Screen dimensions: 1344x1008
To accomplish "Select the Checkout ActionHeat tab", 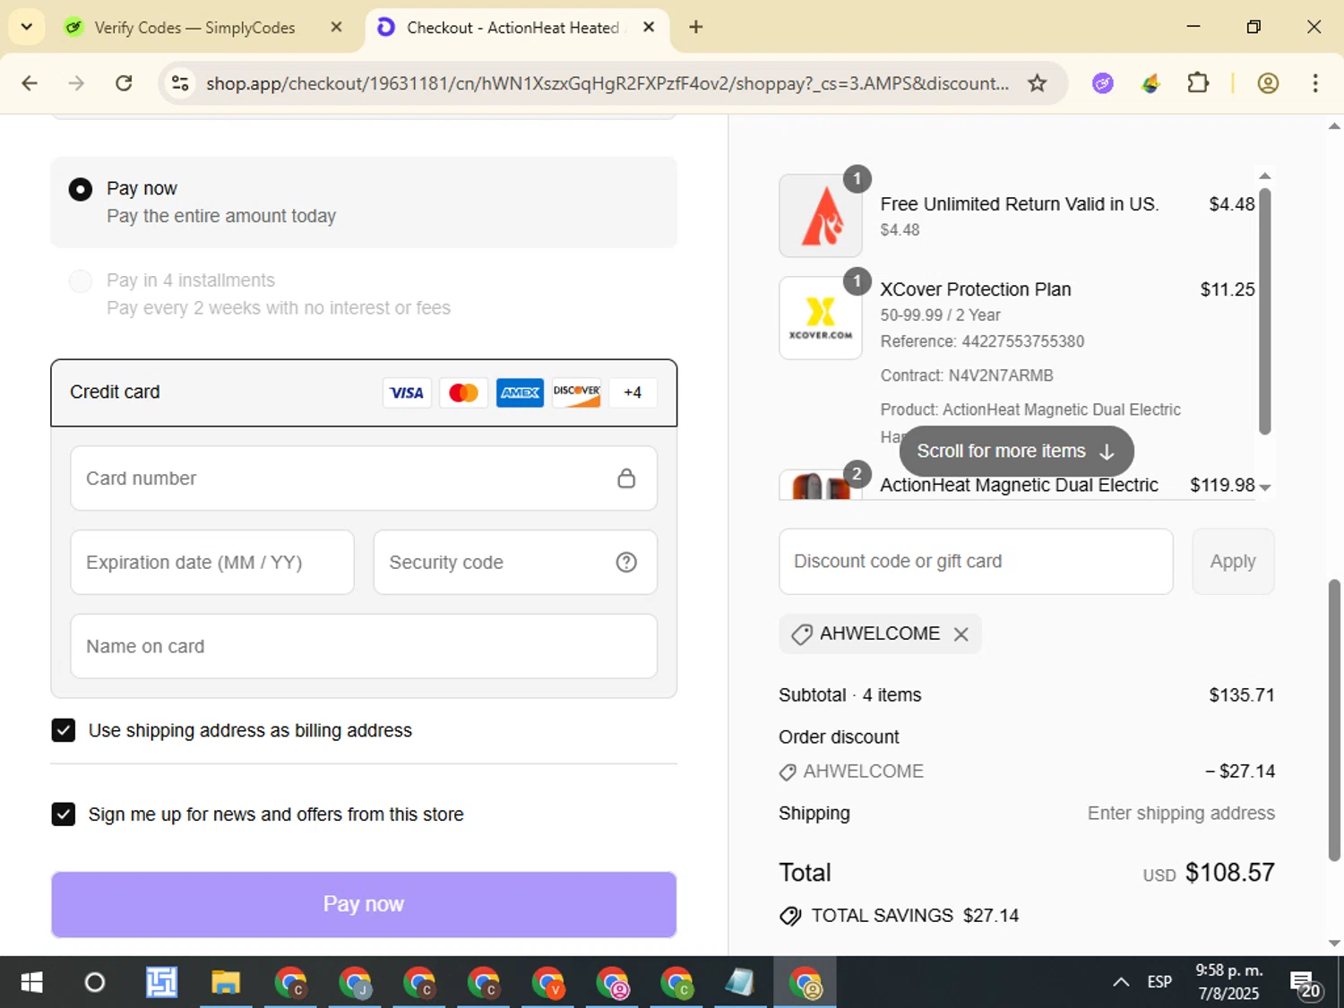I will pos(513,28).
